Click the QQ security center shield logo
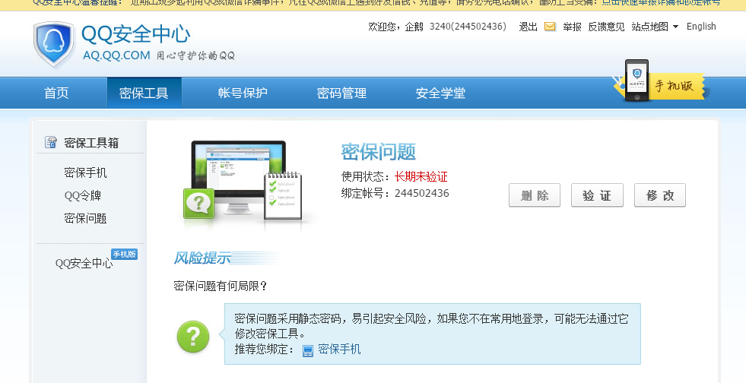The width and height of the screenshot is (746, 383). tap(54, 44)
